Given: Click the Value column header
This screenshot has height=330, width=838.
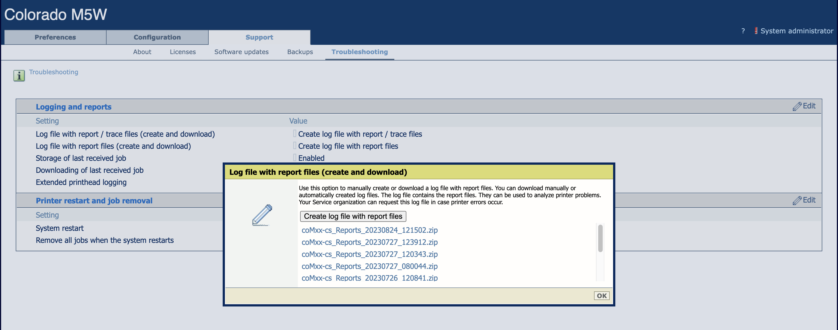Looking at the screenshot, I should coord(298,121).
